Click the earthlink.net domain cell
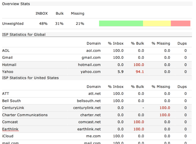The image size is (196, 144). (89, 129)
